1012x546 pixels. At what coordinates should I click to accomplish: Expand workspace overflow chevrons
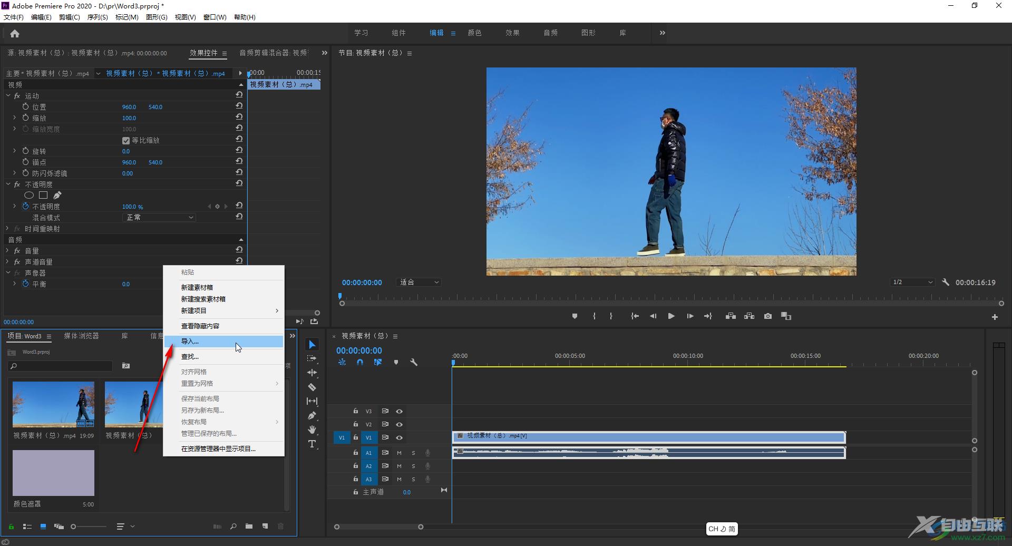click(663, 33)
